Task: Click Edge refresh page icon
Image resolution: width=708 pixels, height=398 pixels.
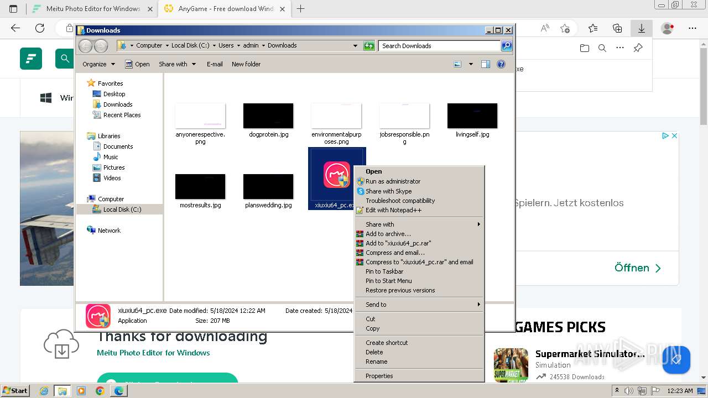Action: (x=40, y=28)
